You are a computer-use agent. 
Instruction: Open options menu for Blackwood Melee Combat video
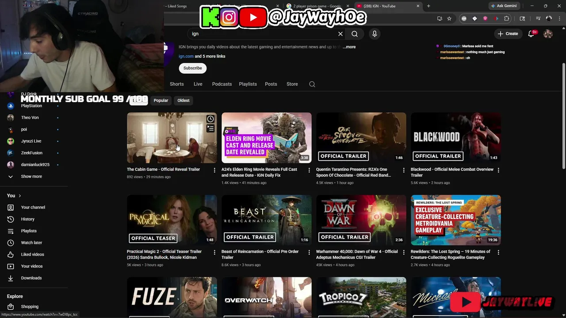[498, 170]
